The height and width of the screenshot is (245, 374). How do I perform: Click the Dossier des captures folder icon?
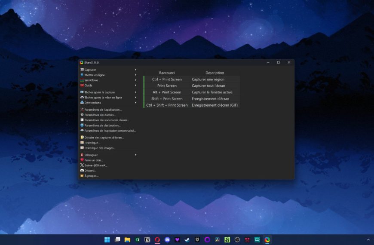coord(82,138)
